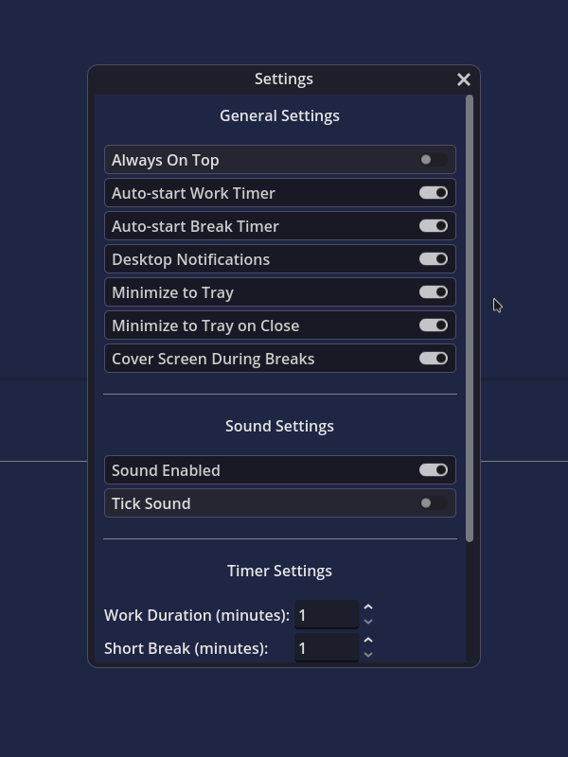Click the Tick Sound row label
This screenshot has height=757, width=568.
coord(151,503)
